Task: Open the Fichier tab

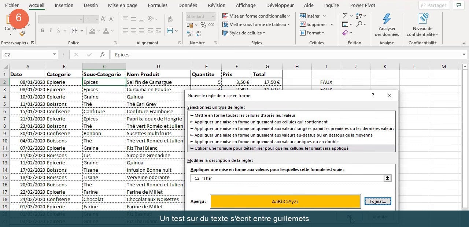Action: [x=12, y=5]
